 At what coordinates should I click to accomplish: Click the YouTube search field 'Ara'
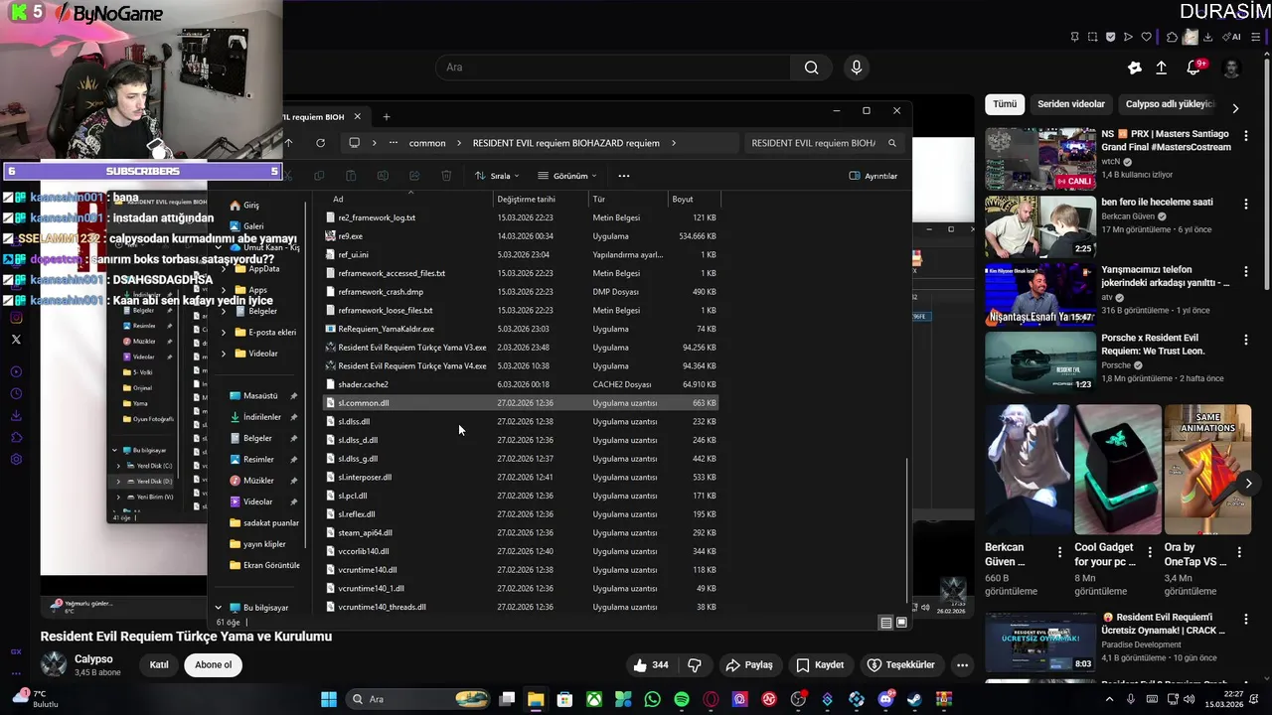click(612, 68)
